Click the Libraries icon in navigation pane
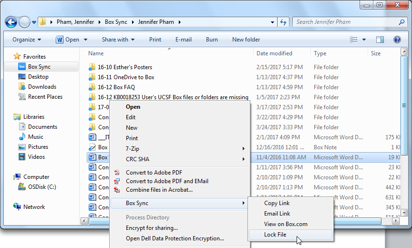Image resolution: width=412 pixels, height=248 pixels. click(x=17, y=117)
